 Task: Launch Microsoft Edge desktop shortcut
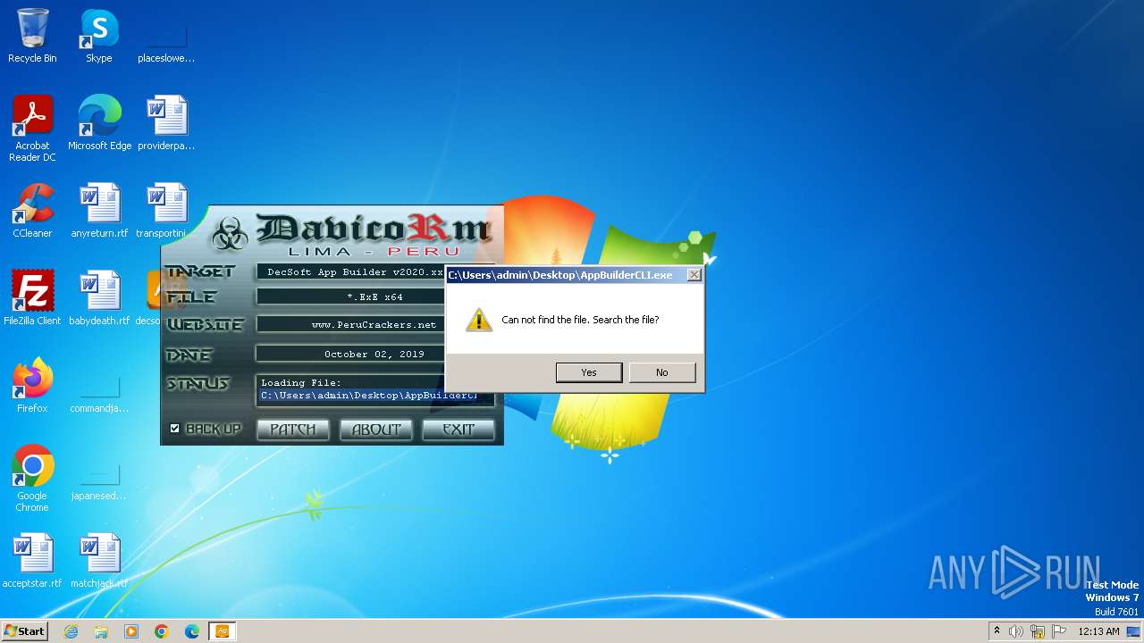coord(99,123)
